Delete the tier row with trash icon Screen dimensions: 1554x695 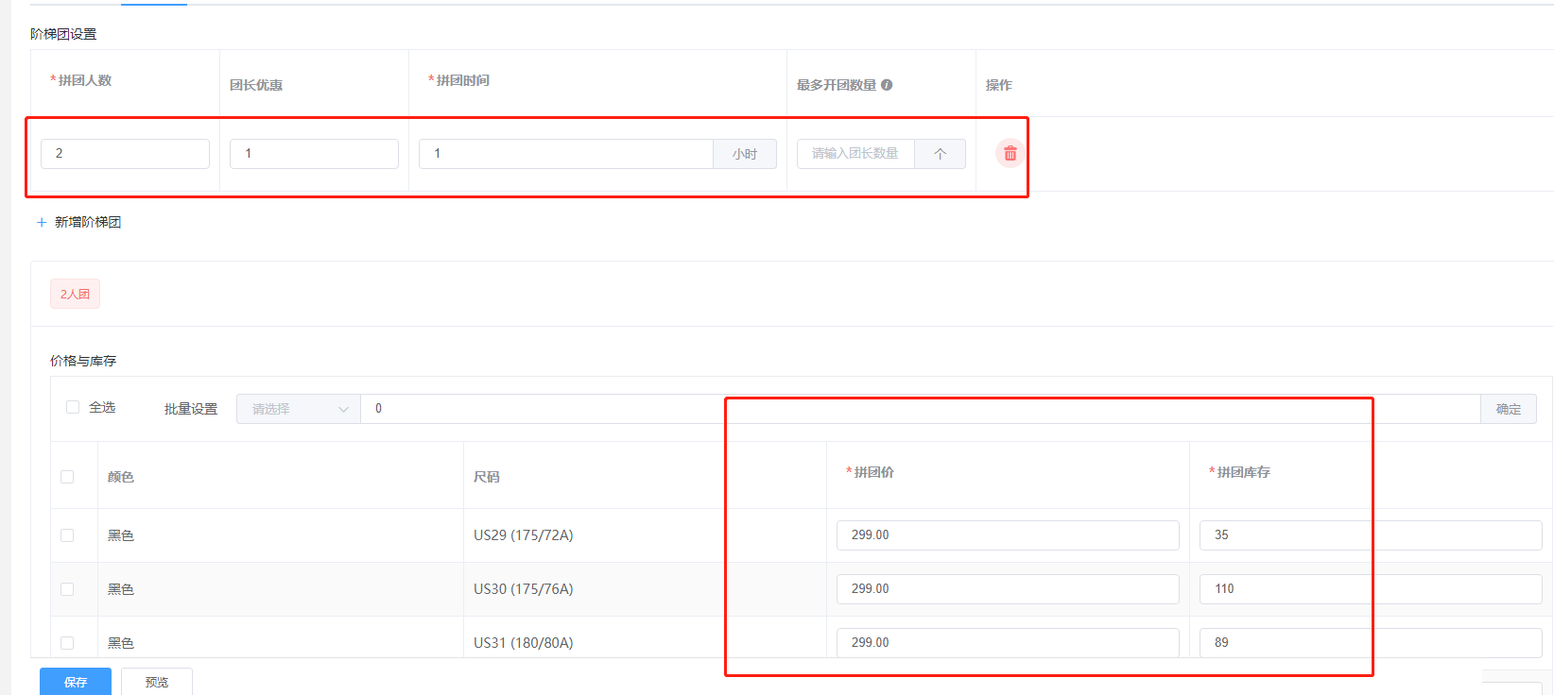tap(1010, 153)
